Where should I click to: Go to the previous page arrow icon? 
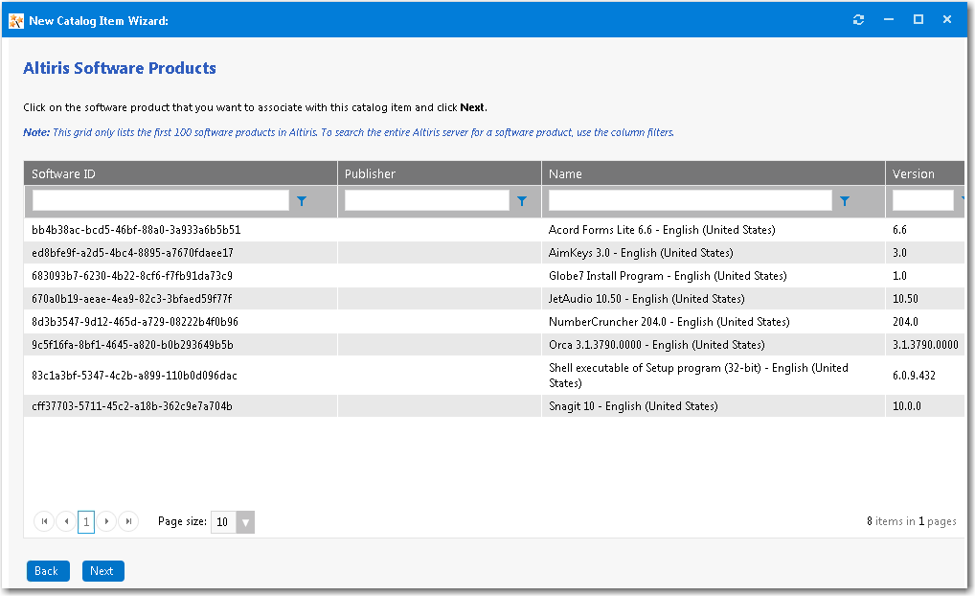[x=65, y=521]
